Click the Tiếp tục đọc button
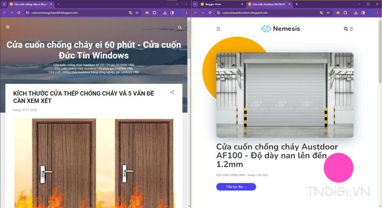 (236, 187)
